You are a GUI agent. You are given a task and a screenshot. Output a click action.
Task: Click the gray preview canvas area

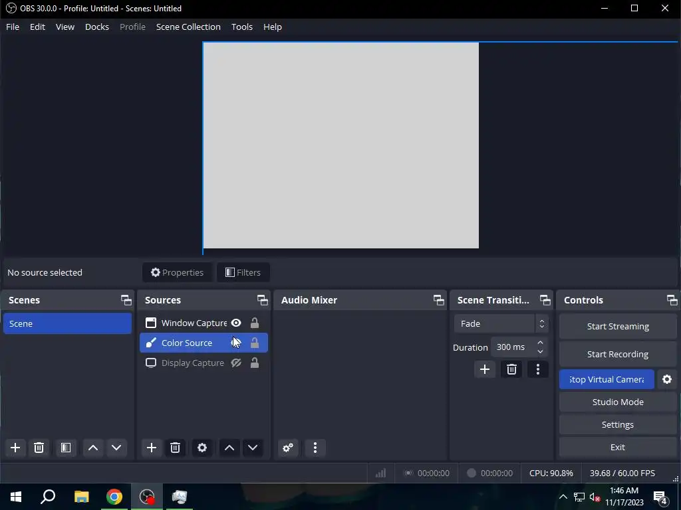pyautogui.click(x=341, y=145)
